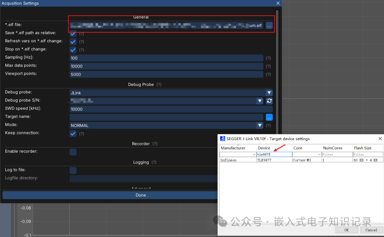Click OK in J-Link device settings
Viewport: 384px width, 237px height.
click(x=346, y=230)
